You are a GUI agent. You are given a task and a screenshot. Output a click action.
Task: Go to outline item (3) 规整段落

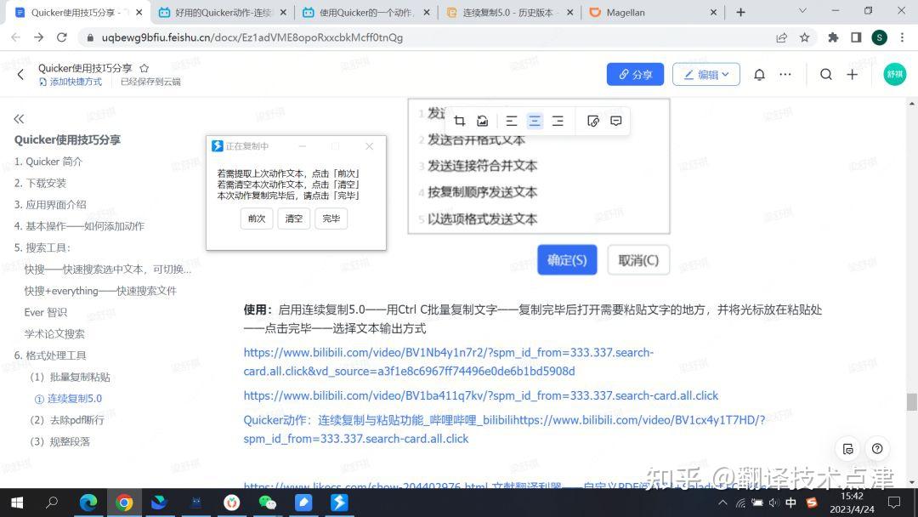pyautogui.click(x=59, y=441)
